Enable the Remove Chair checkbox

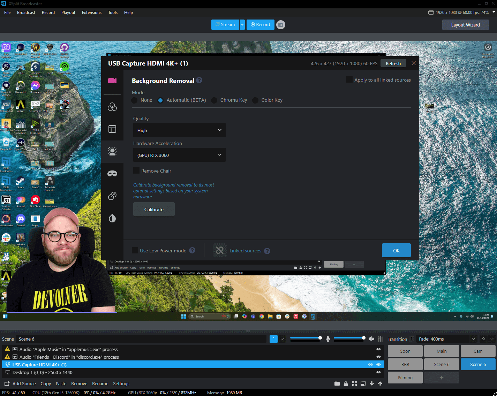coord(136,171)
